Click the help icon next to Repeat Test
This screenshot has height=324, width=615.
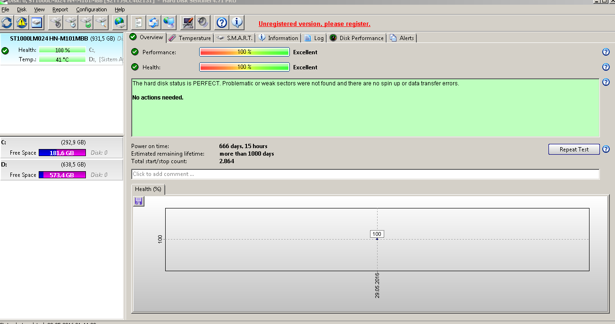(606, 150)
